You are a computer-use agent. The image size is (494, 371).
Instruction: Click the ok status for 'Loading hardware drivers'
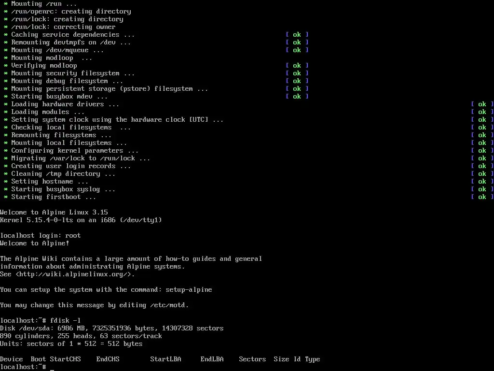(x=482, y=104)
